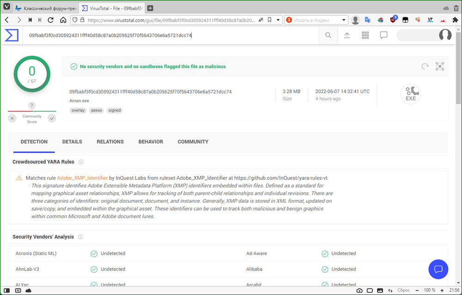Viewport: 462px width, 295px height.
Task: Reload the current page
Action: pos(51,20)
